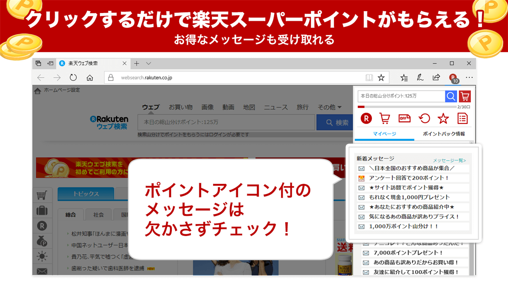Open new tab with plus button

tap(137, 64)
